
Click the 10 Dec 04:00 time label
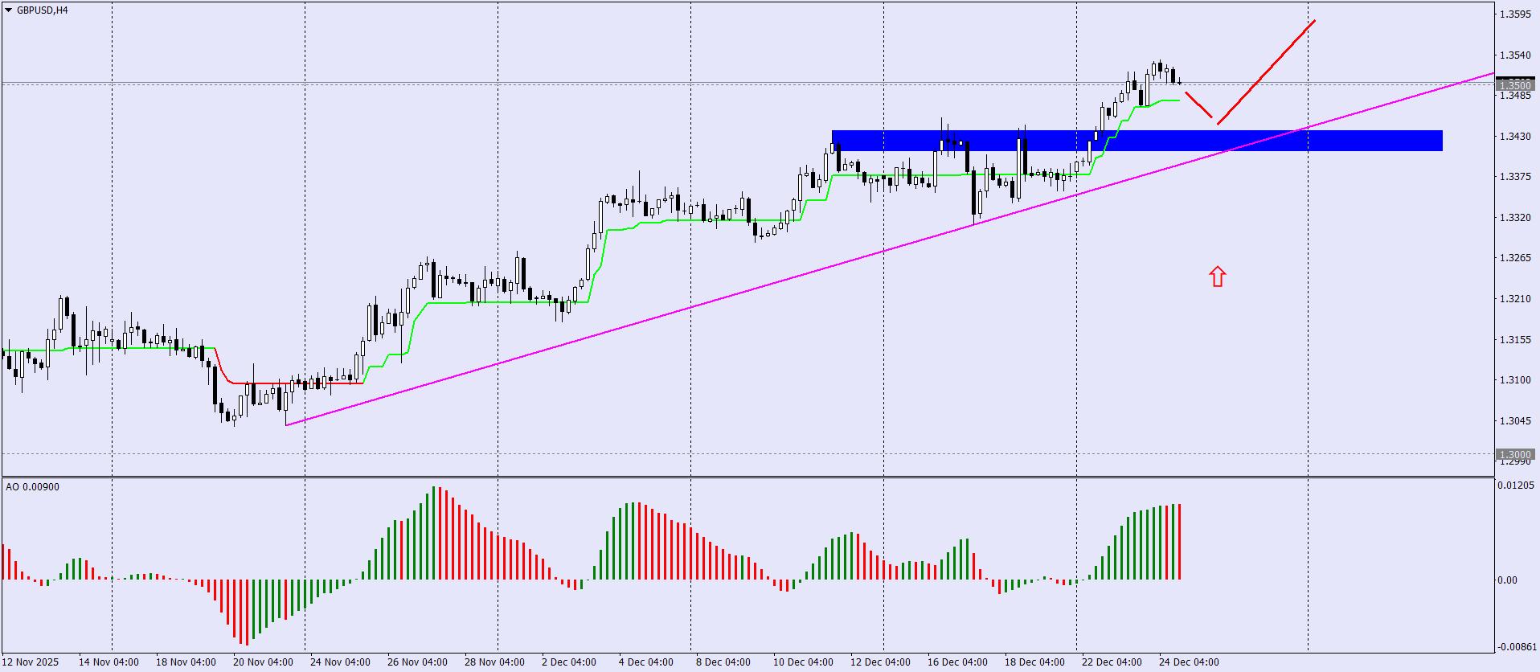click(803, 662)
